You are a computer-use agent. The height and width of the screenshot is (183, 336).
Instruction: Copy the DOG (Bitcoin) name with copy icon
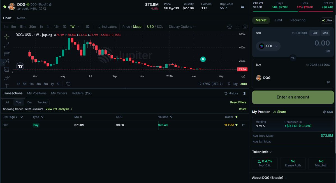click(x=50, y=4)
